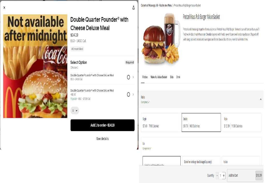This screenshot has width=265, height=183.
Task: Click Add 1 to order button
Action: (x=102, y=125)
